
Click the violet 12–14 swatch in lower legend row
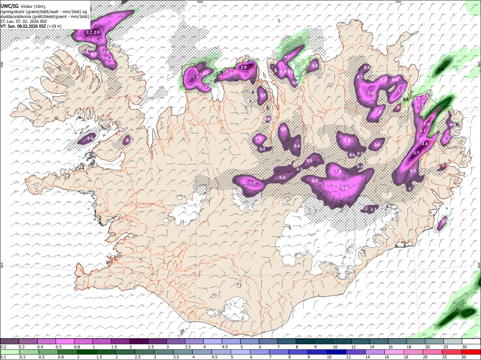356,352
